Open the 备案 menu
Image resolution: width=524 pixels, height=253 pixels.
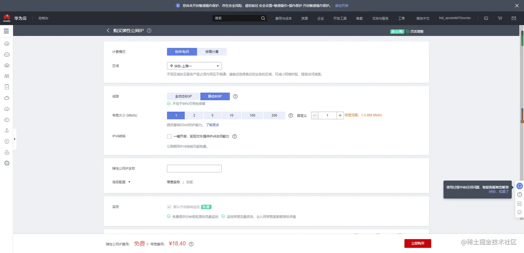[x=359, y=18]
